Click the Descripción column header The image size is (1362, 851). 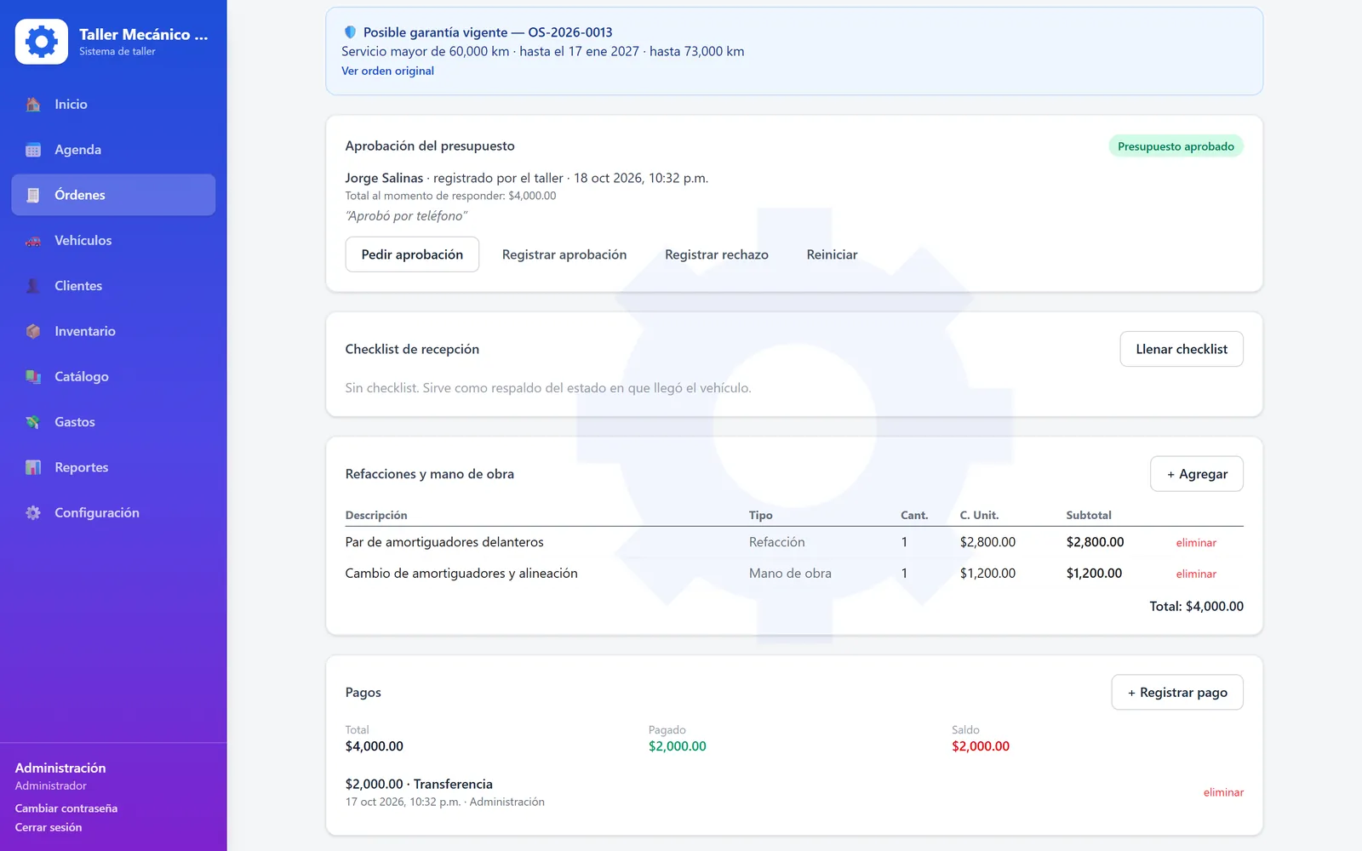376,516
